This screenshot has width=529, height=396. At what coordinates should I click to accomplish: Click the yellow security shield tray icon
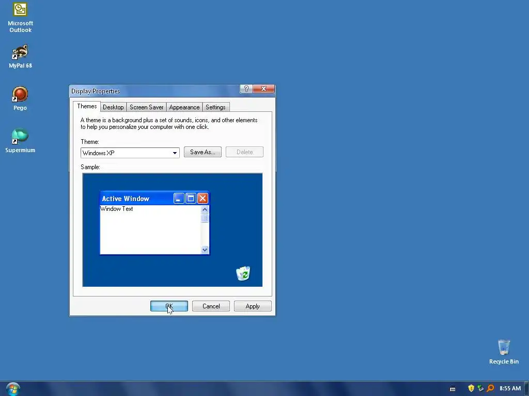(x=471, y=388)
